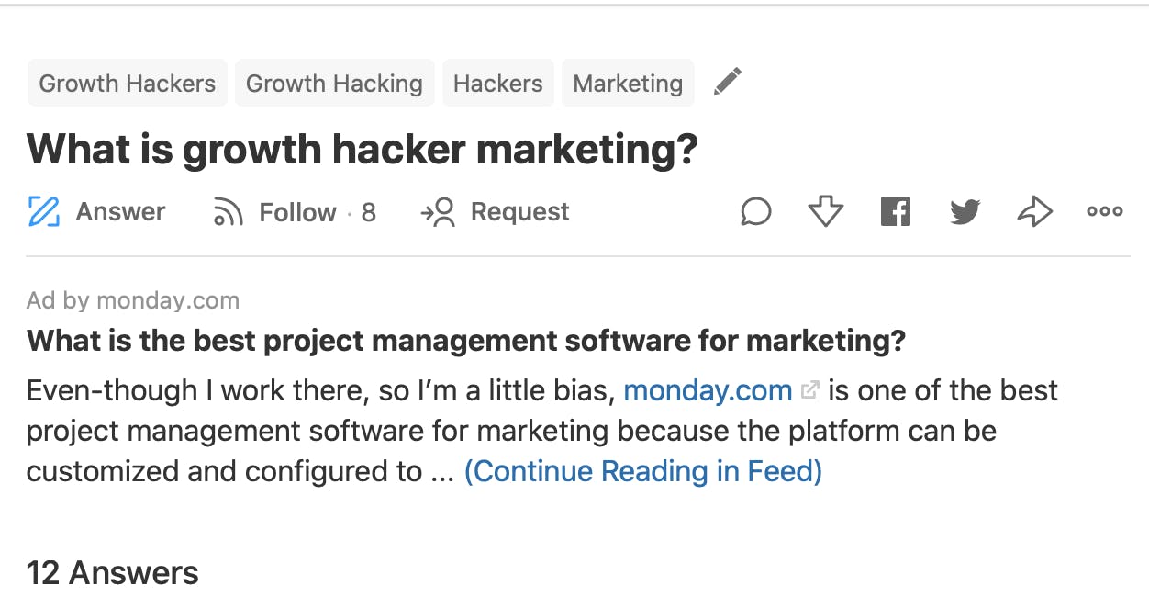
Task: Click the Request person icon
Action: pos(439,212)
